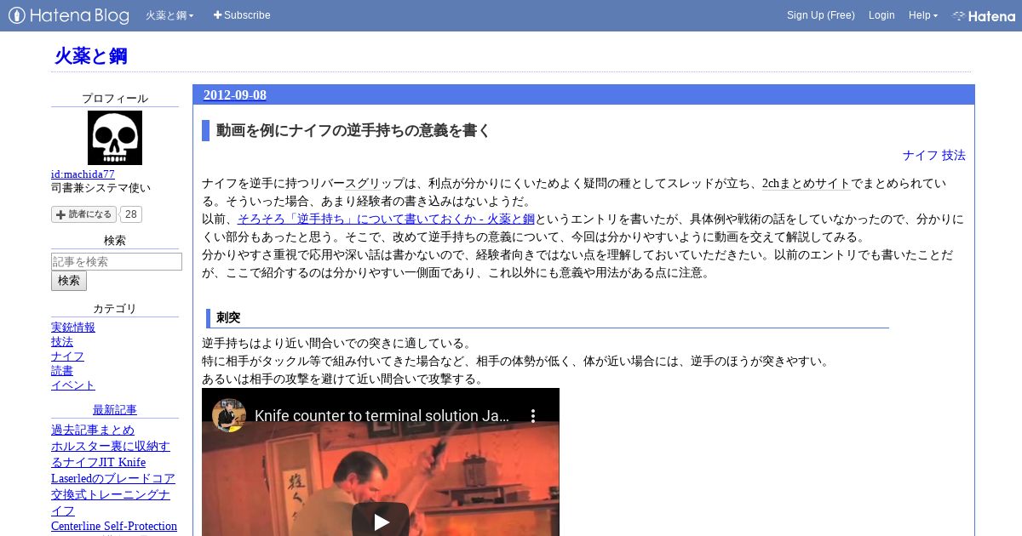
Task: Open the video's three-dot more menu
Action: (x=533, y=416)
